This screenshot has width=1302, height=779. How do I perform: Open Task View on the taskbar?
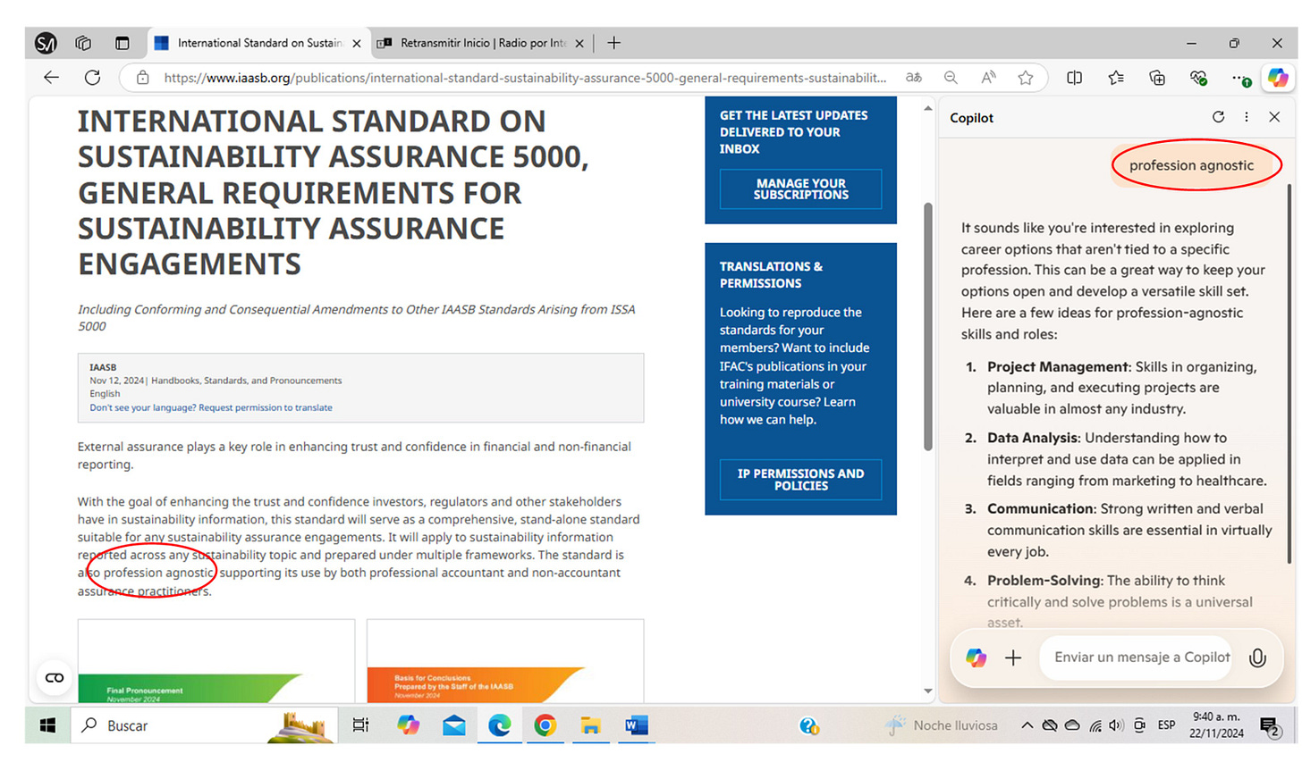pos(360,725)
